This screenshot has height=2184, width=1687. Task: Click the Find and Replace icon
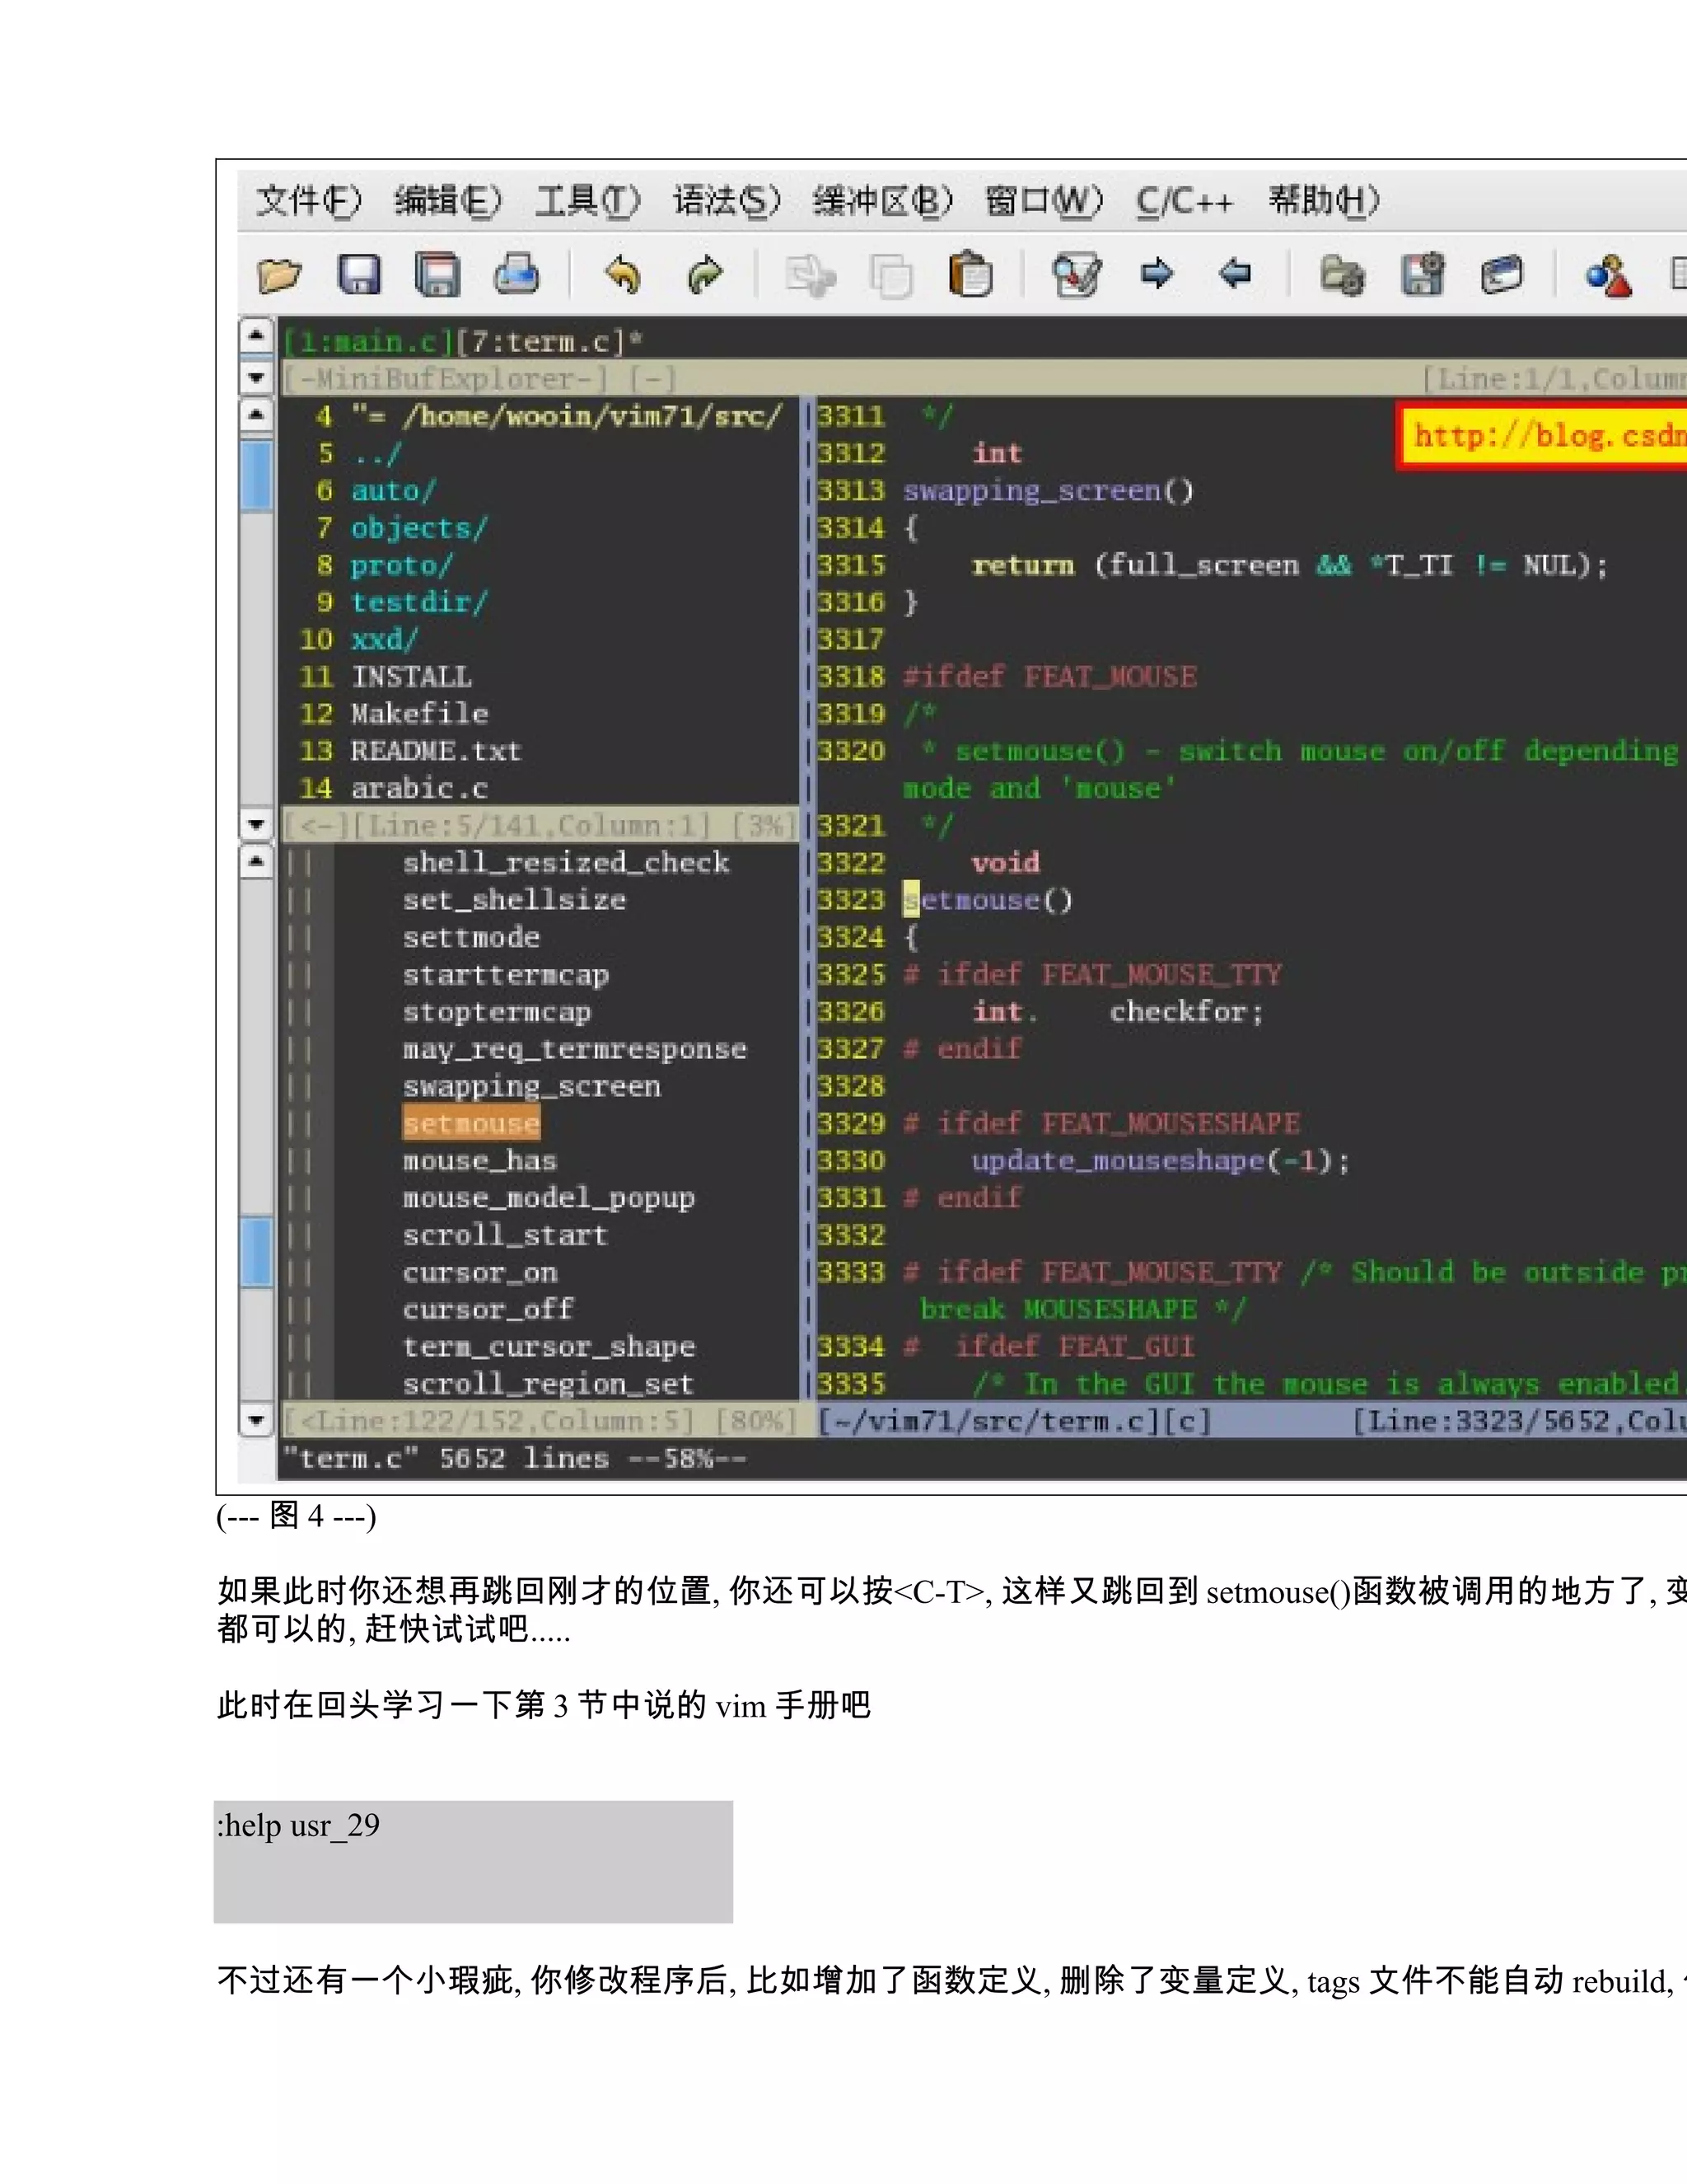[x=1077, y=274]
